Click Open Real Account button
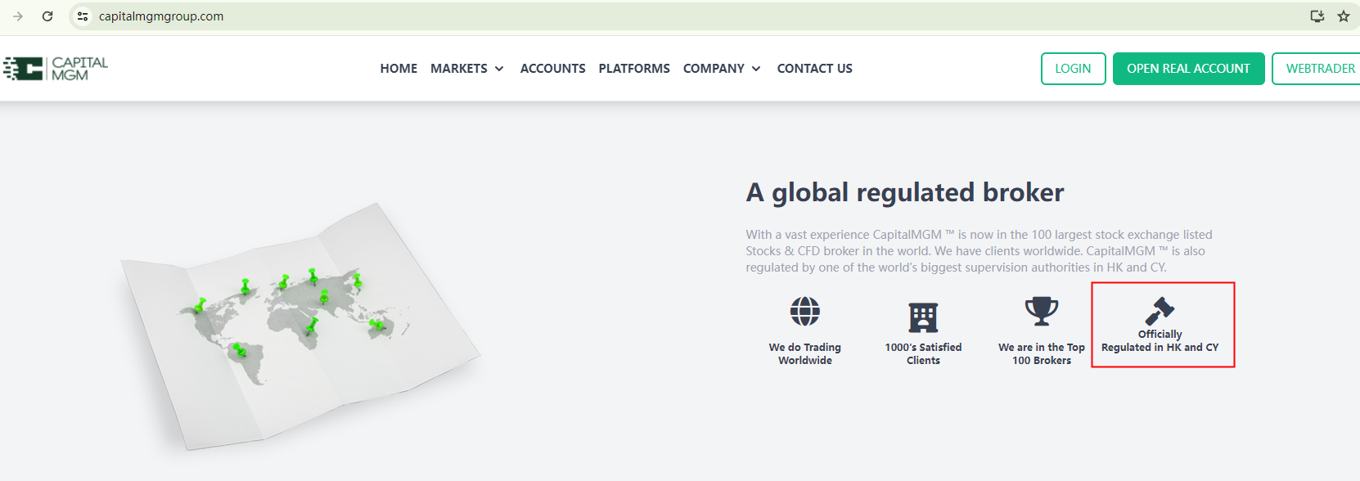Viewport: 1360px width, 481px height. coord(1189,69)
